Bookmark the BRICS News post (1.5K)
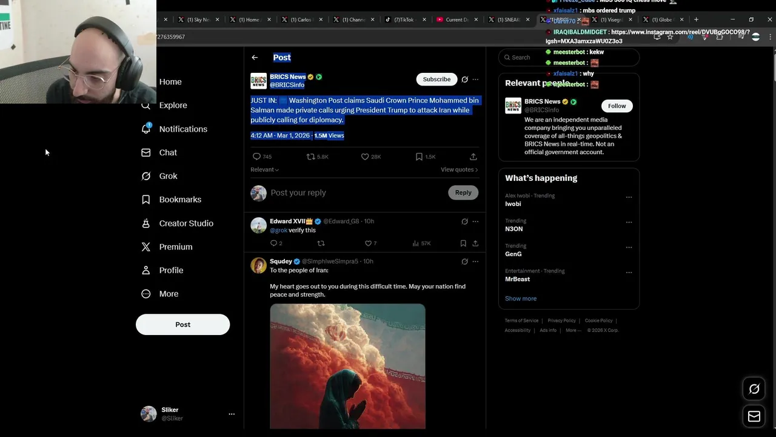The image size is (776, 437). point(425,157)
